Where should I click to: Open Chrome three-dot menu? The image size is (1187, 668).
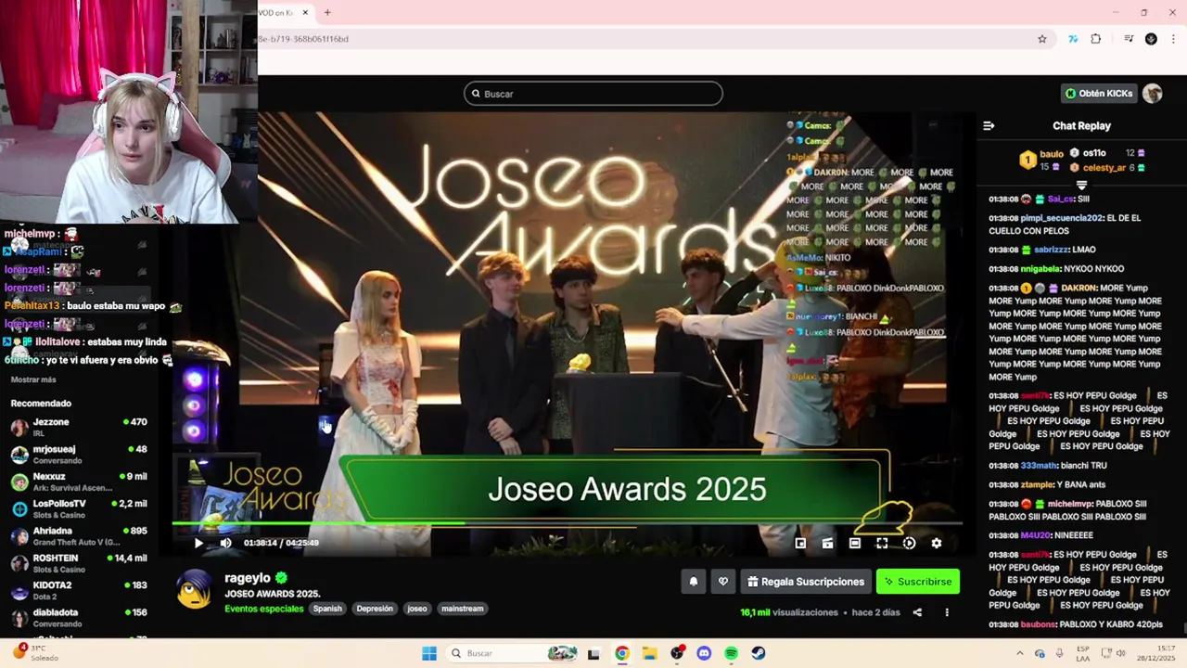[1173, 39]
